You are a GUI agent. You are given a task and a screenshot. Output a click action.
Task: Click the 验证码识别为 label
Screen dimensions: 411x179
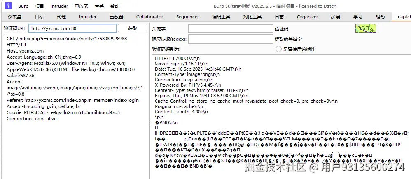point(166,49)
